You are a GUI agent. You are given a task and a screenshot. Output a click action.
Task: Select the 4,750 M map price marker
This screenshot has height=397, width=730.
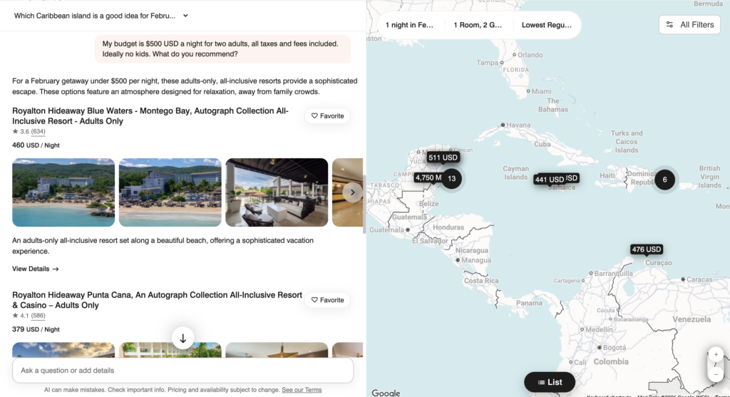428,177
